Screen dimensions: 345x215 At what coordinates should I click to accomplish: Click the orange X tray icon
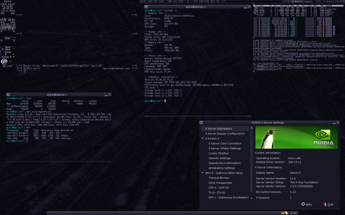pyautogui.click(x=282, y=213)
